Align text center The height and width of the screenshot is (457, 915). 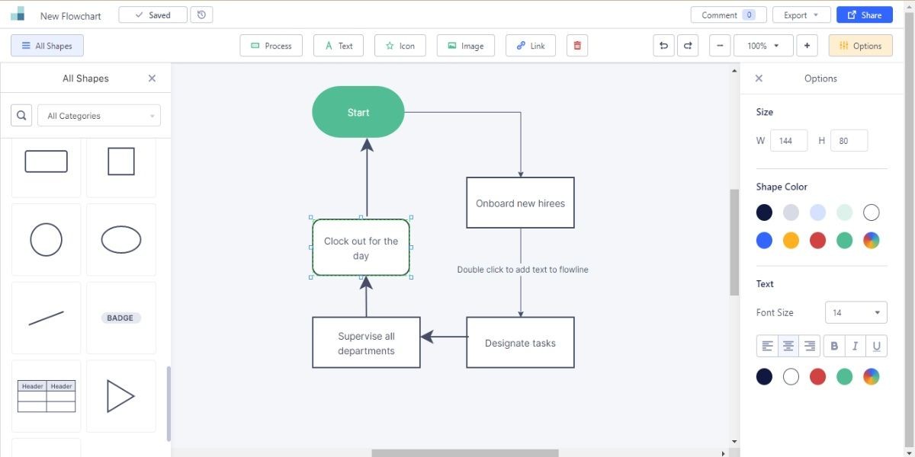(788, 346)
